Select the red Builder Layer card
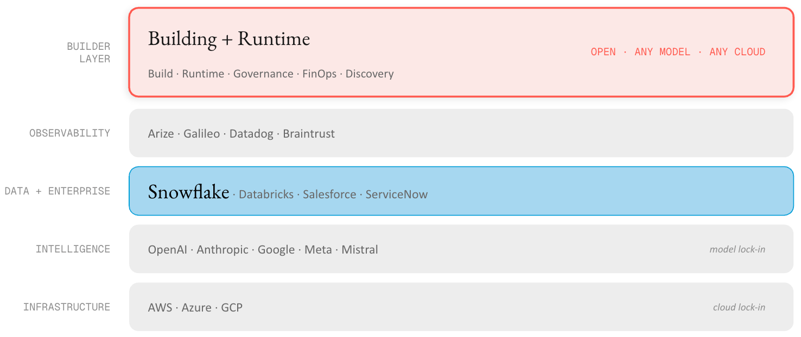This screenshot has width=801, height=337. [461, 53]
